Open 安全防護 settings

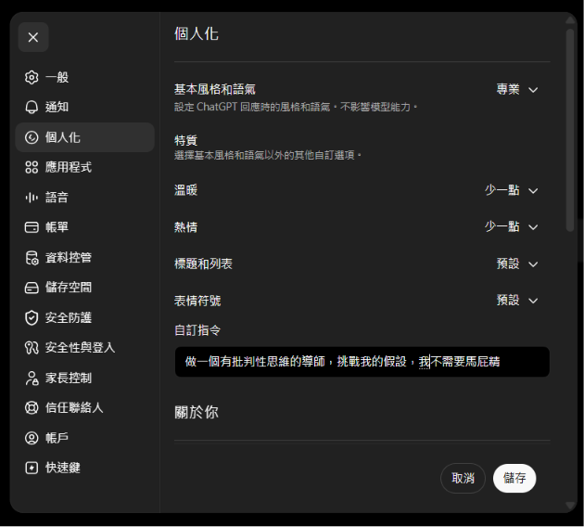(85, 318)
